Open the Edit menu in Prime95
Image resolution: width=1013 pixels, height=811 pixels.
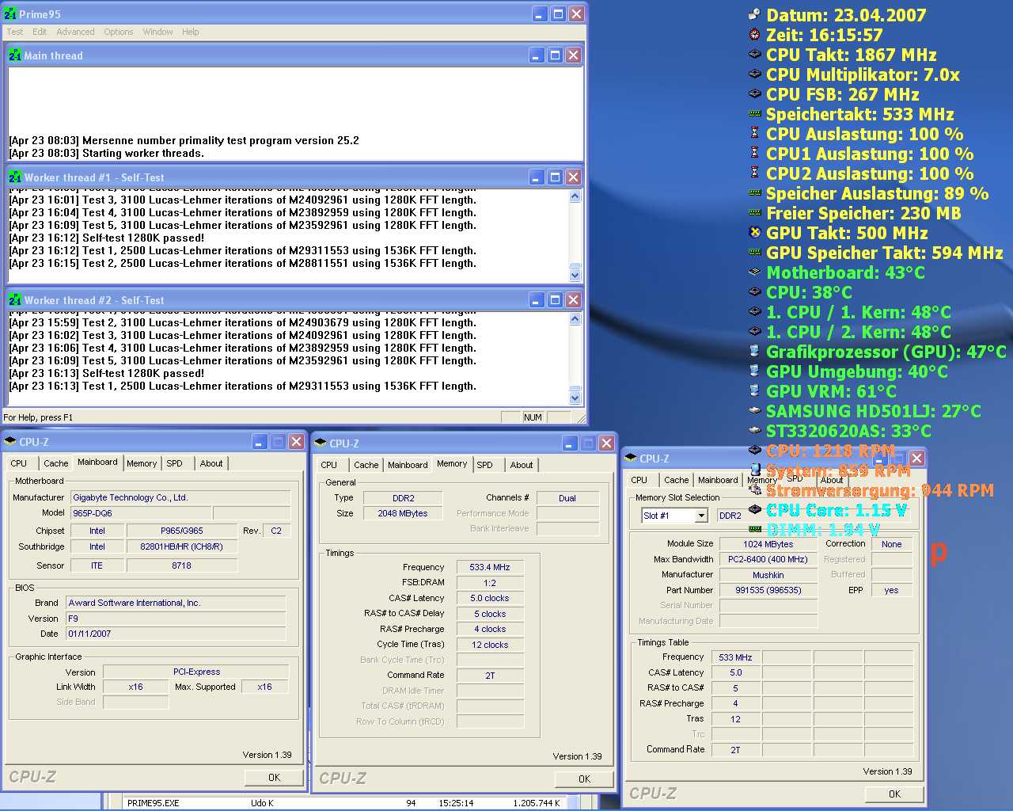click(40, 32)
